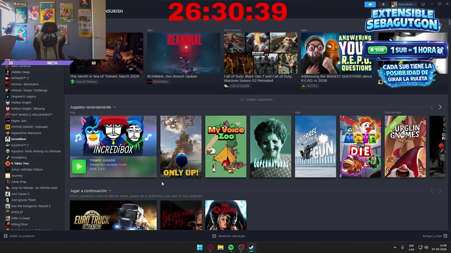
Task: Click the HYPERCHARGE: Unboxed yellow icon
Action: pos(8,127)
